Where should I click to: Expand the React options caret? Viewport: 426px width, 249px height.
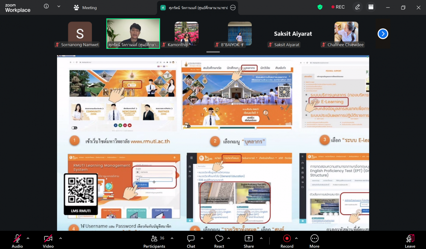tap(229, 238)
